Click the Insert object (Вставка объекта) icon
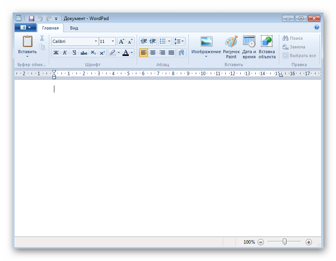This screenshot has width=336, height=261. (267, 47)
